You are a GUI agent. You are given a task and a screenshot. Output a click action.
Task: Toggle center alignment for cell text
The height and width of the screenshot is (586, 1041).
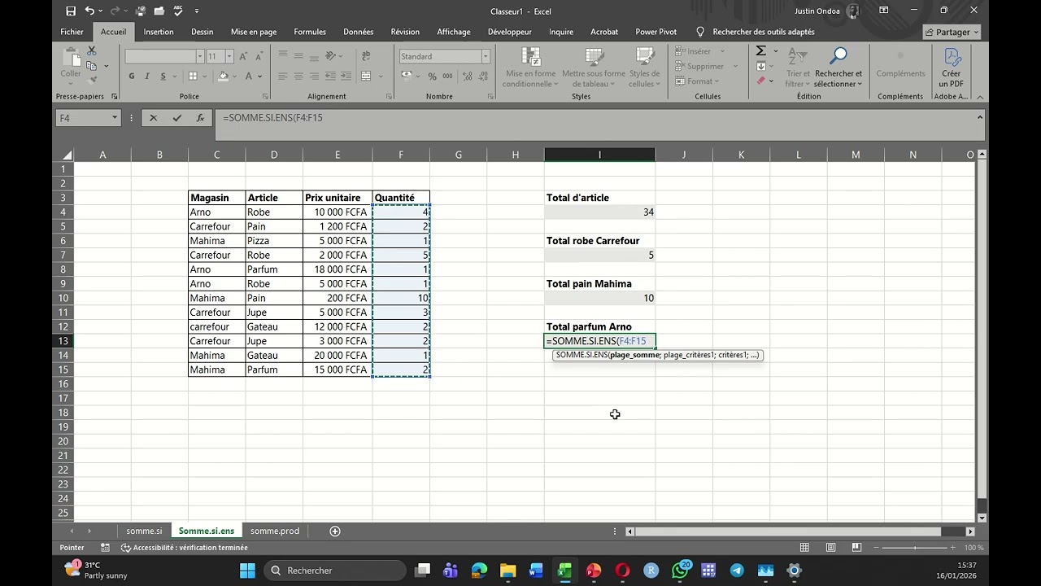pos(298,77)
